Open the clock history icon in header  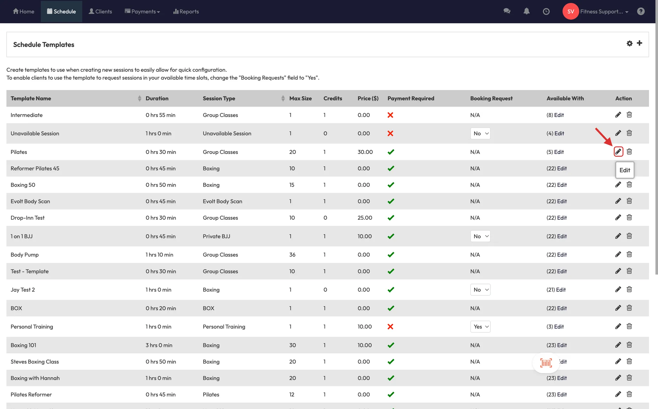pos(546,12)
